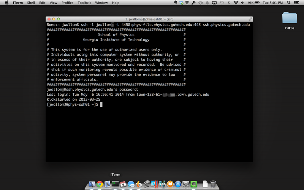
Task: Open System Preferences from the dock
Action: pos(186,184)
